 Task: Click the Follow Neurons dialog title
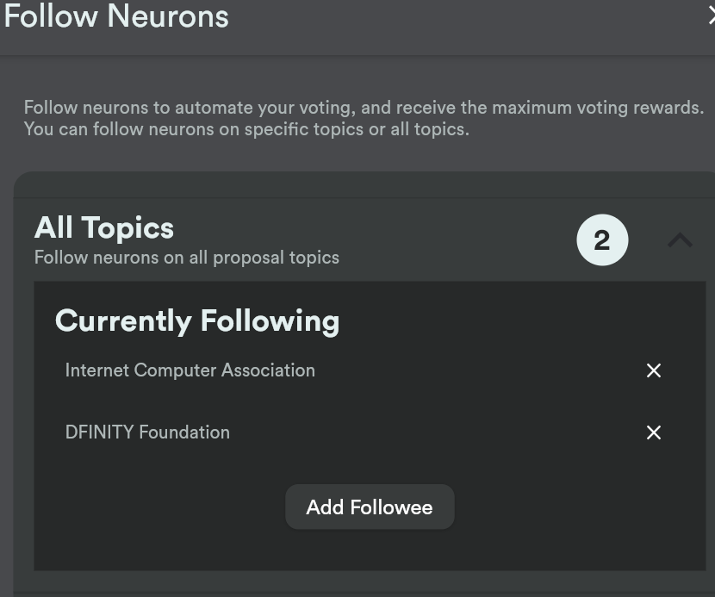click(x=116, y=16)
